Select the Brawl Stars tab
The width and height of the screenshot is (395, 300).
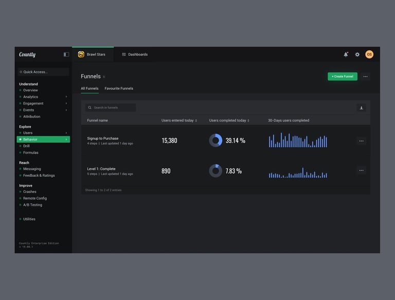[93, 54]
